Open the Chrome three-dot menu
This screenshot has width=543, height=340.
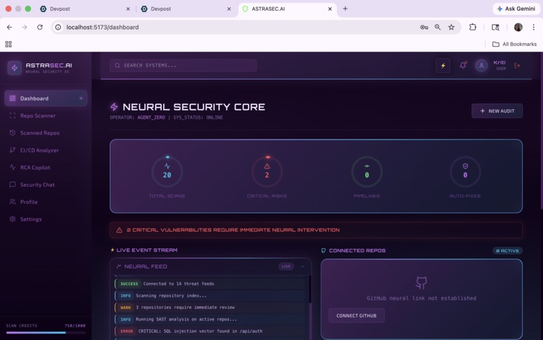(x=534, y=27)
